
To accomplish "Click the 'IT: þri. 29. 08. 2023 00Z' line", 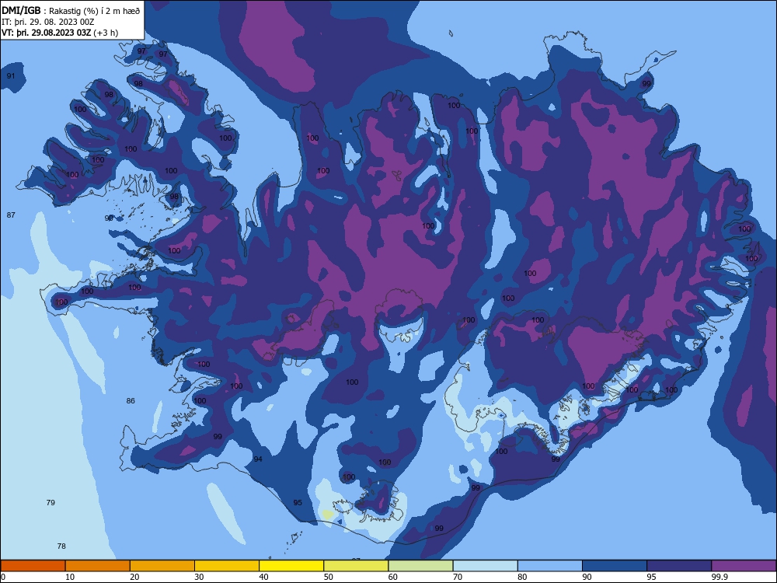I will click(x=48, y=22).
